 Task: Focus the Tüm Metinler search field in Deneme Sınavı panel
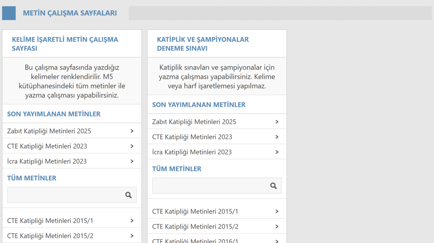217,186
